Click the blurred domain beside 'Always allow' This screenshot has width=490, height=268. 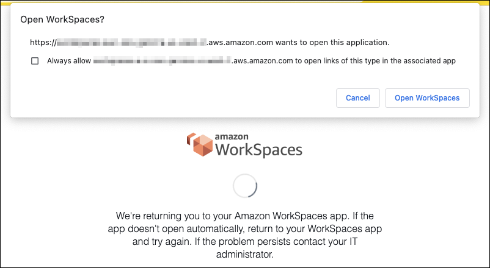[x=161, y=61]
